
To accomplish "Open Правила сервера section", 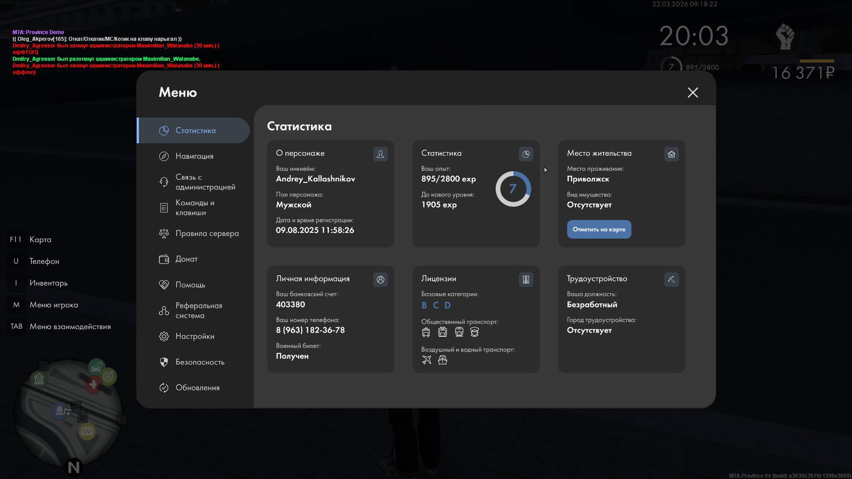I will [x=207, y=233].
